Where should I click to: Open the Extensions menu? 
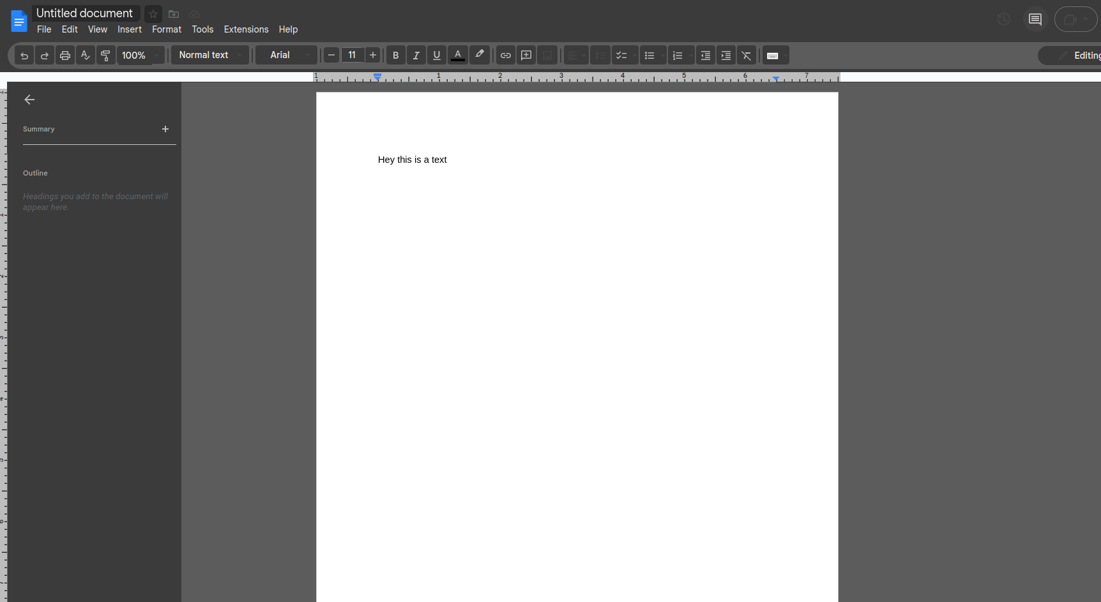click(x=246, y=29)
